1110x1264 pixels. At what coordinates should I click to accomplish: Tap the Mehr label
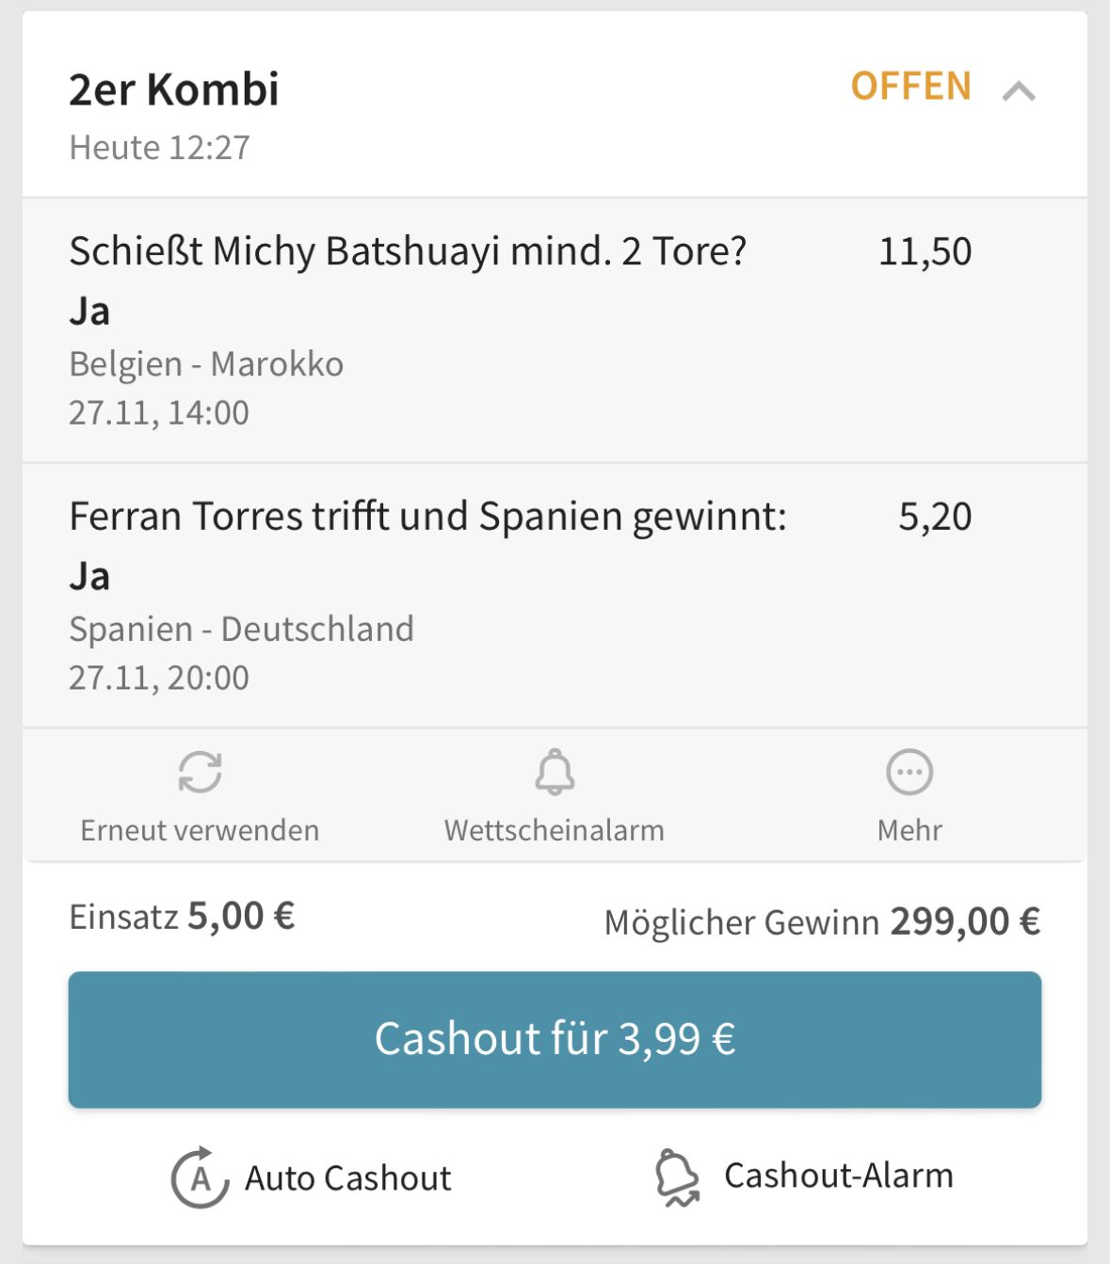(x=909, y=830)
